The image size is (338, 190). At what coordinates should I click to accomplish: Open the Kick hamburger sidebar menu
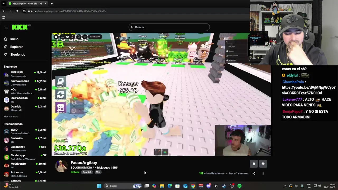(6, 27)
